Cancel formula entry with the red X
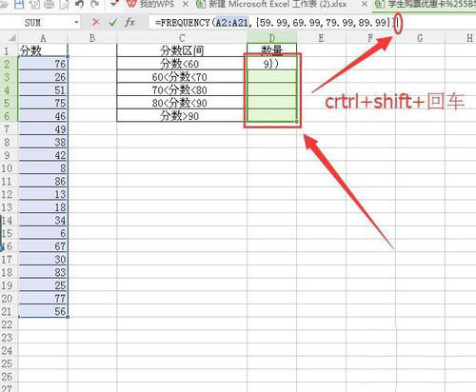The height and width of the screenshot is (392, 476). (95, 22)
